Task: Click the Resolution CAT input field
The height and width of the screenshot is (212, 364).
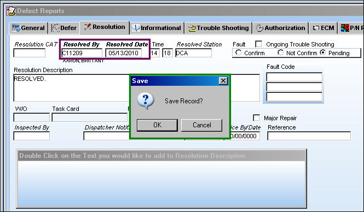Action: point(29,53)
